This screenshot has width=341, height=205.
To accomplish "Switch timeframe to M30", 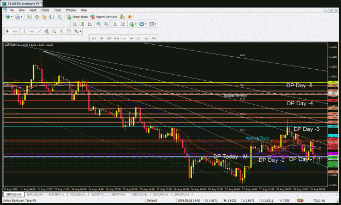I will coord(117,39).
